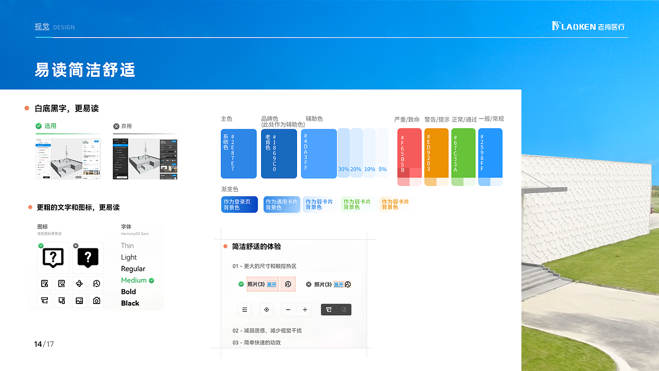Image resolution: width=659 pixels, height=371 pixels.
Task: Click the 简洁舒适的体验 heading
Action: click(x=256, y=247)
